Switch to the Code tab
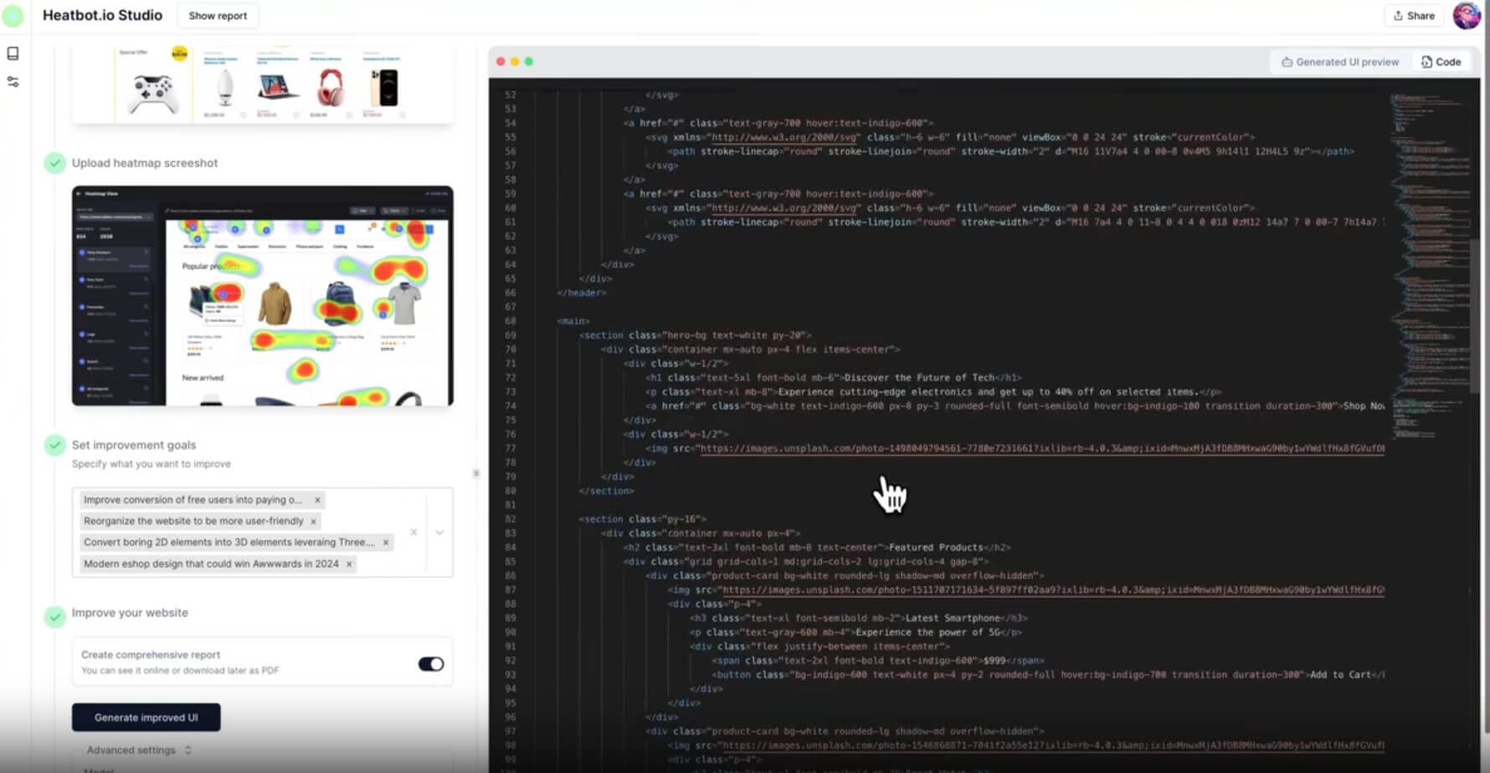The width and height of the screenshot is (1490, 773). (1441, 62)
